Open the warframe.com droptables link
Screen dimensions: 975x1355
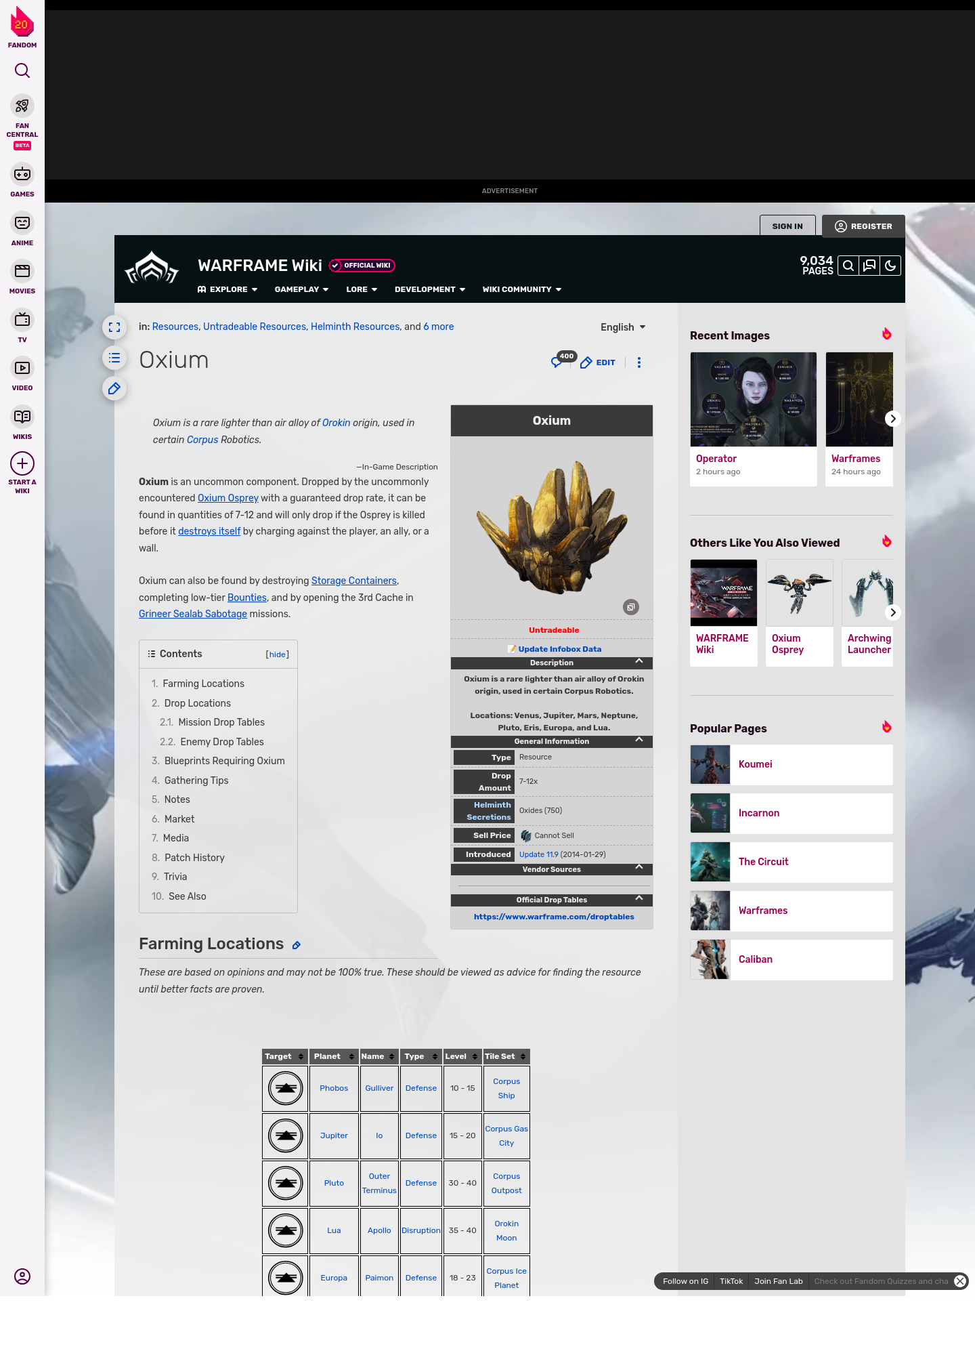554,917
